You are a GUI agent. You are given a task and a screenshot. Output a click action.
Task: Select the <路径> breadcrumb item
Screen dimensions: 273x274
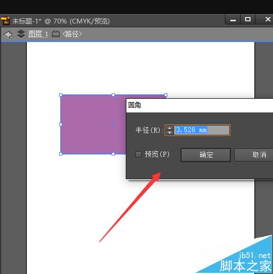click(72, 34)
